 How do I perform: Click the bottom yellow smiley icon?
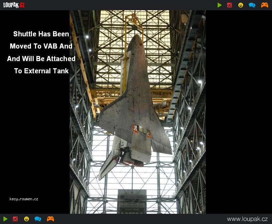coord(27,219)
